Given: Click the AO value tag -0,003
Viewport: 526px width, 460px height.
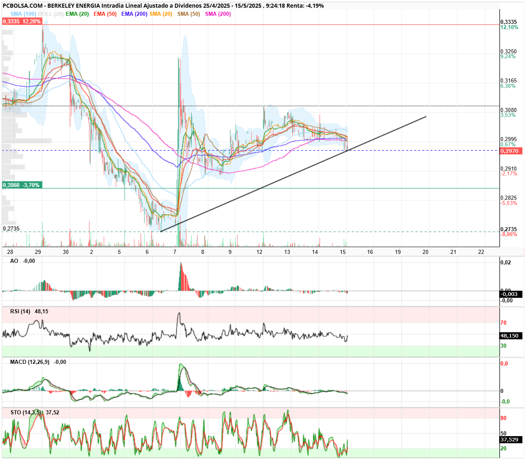Looking at the screenshot, I should [x=511, y=294].
